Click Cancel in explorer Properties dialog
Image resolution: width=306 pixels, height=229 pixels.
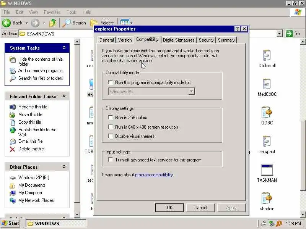(x=200, y=208)
